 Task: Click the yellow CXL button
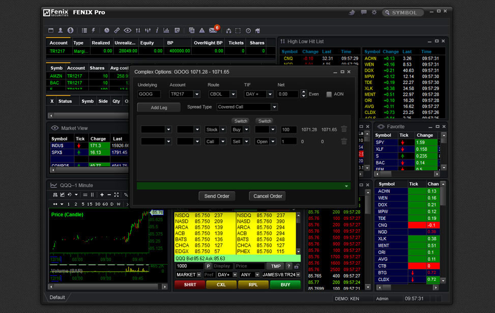pos(221,284)
